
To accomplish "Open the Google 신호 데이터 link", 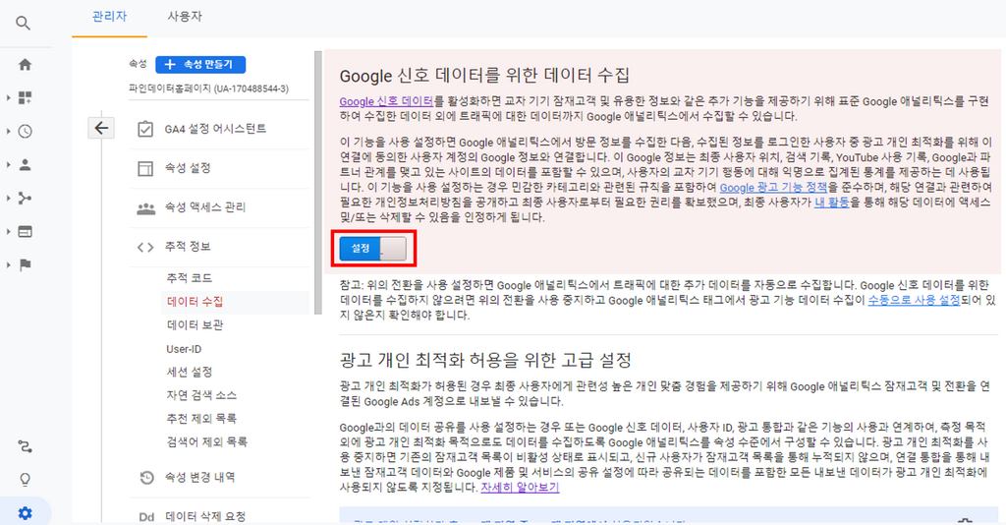I will click(386, 101).
